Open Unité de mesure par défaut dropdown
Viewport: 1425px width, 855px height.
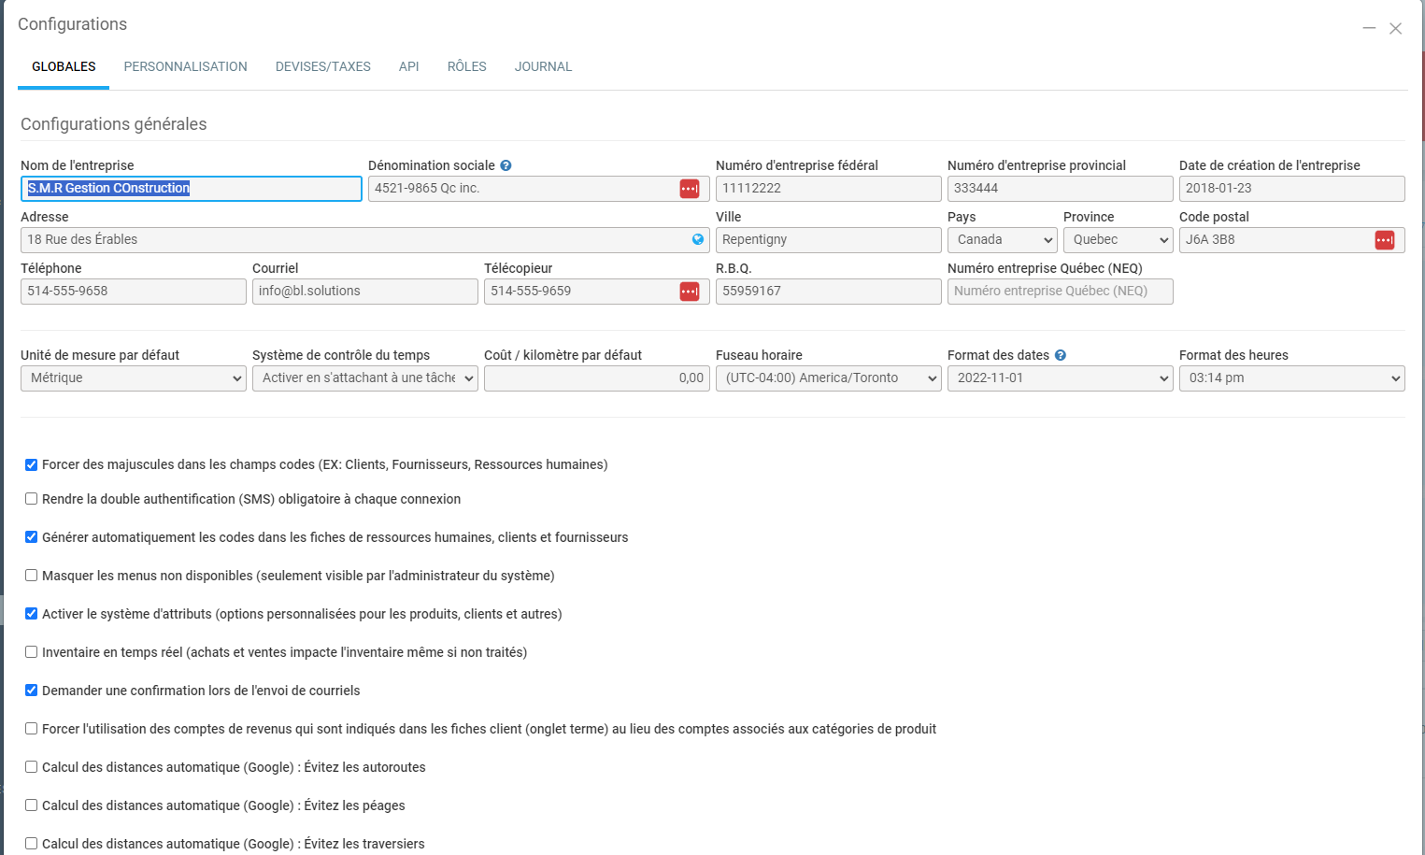(x=133, y=378)
